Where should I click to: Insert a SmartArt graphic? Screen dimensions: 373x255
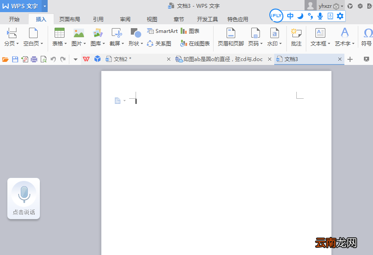(x=162, y=31)
